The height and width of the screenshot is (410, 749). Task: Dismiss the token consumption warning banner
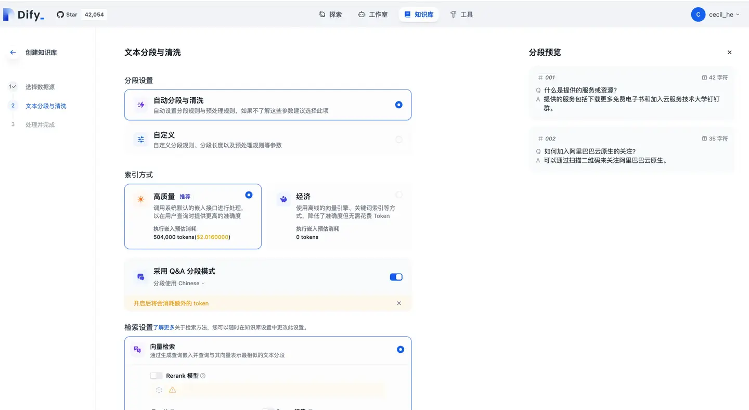(x=399, y=303)
